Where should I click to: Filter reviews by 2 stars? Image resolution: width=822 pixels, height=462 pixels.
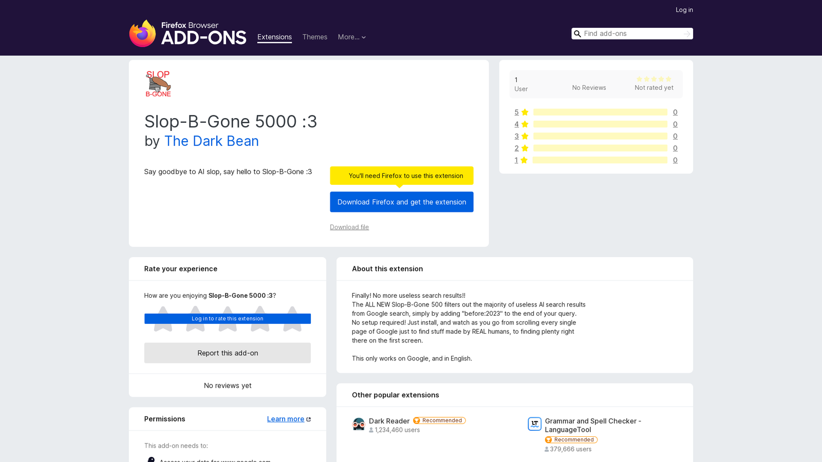521,148
